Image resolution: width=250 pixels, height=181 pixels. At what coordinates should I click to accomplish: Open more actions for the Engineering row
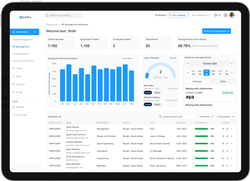pos(231,158)
